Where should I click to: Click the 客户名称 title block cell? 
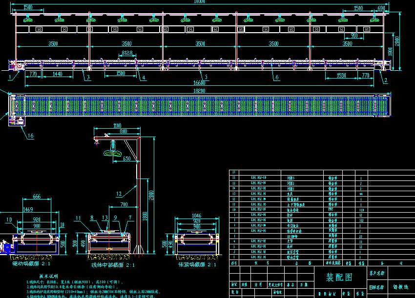(377, 273)
